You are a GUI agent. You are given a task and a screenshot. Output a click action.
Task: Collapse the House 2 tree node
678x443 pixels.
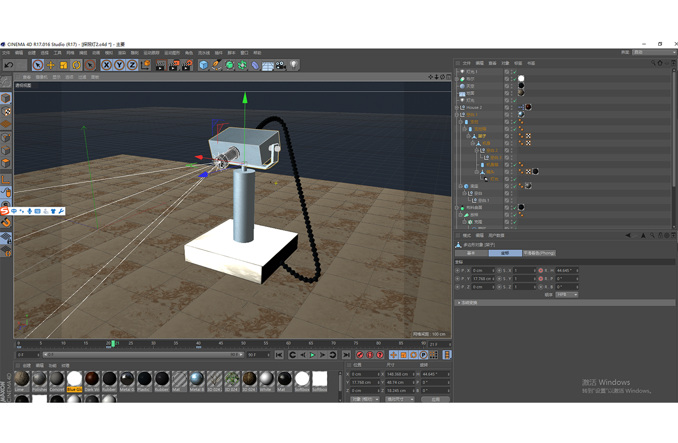point(457,108)
